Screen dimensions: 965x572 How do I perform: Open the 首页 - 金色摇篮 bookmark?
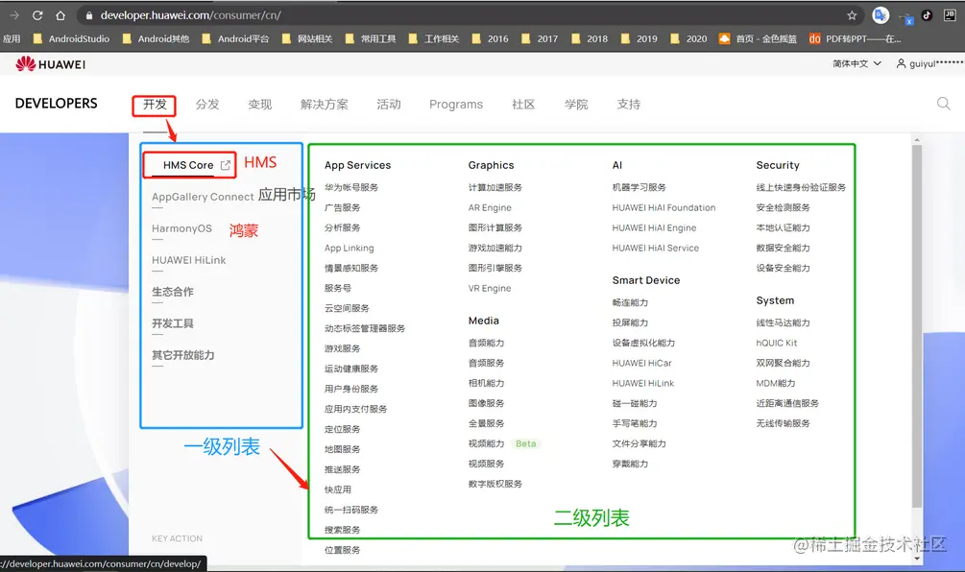(758, 38)
